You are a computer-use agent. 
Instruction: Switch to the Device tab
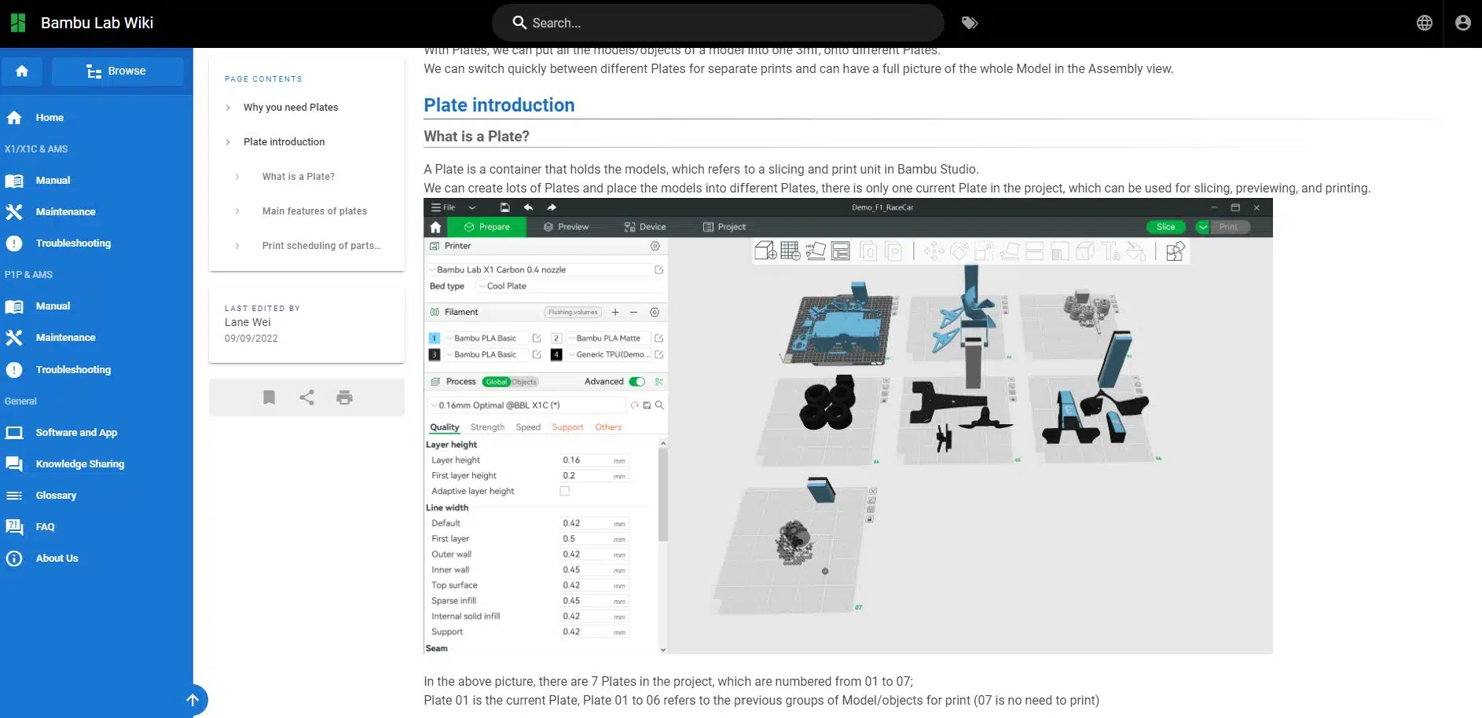point(645,227)
